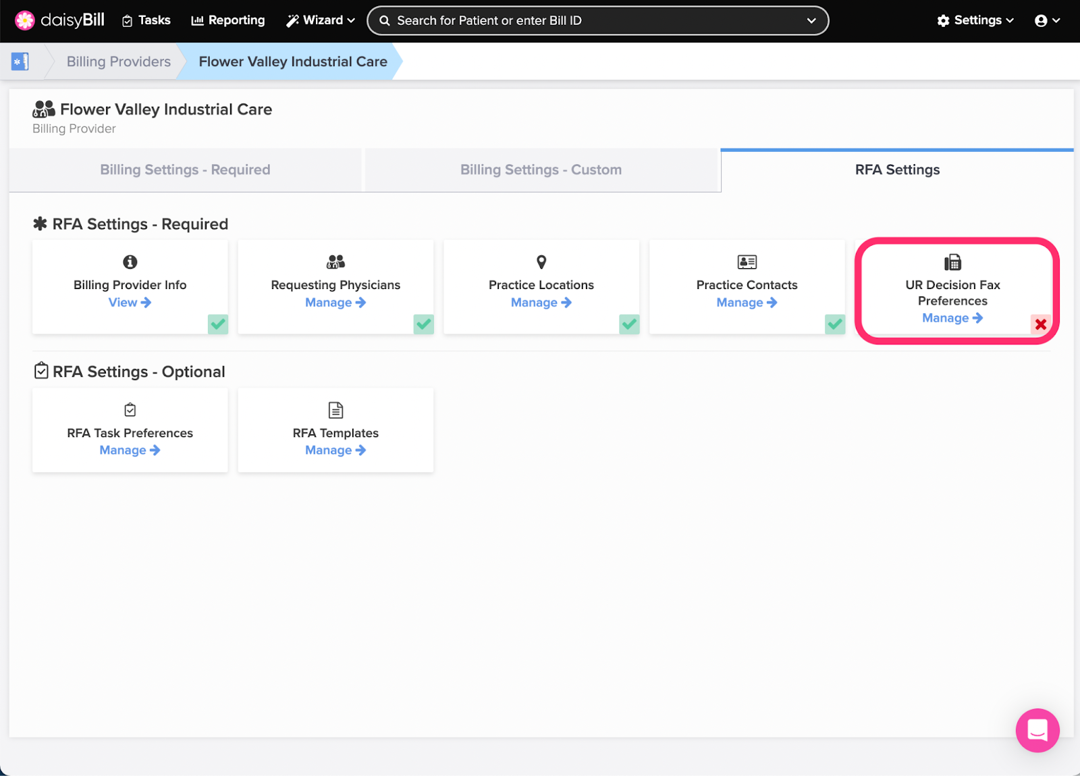Click Manage under UR Decision Fax Preferences

(952, 318)
